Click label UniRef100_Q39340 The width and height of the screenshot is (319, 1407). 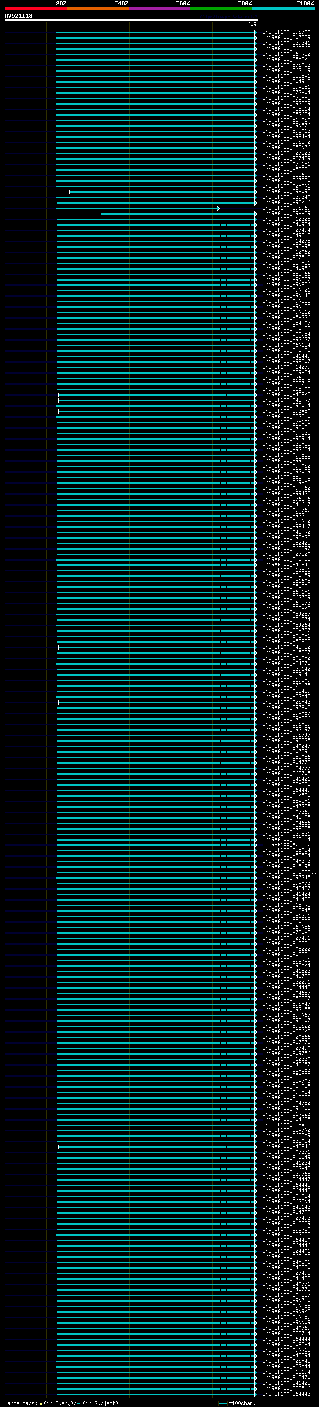286,197
